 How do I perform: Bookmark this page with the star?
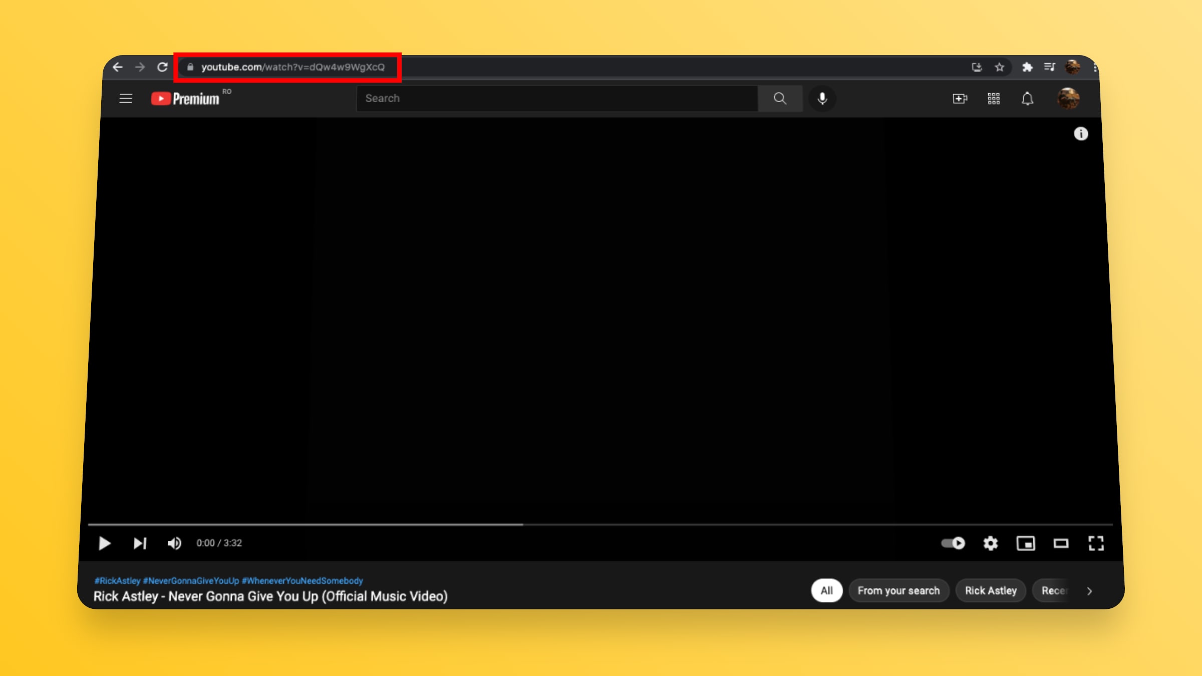pos(1000,67)
